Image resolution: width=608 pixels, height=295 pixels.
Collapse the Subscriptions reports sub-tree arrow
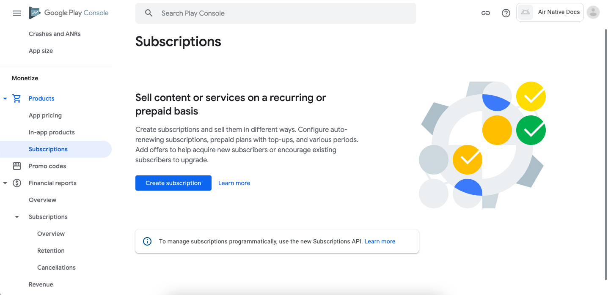[x=17, y=217]
